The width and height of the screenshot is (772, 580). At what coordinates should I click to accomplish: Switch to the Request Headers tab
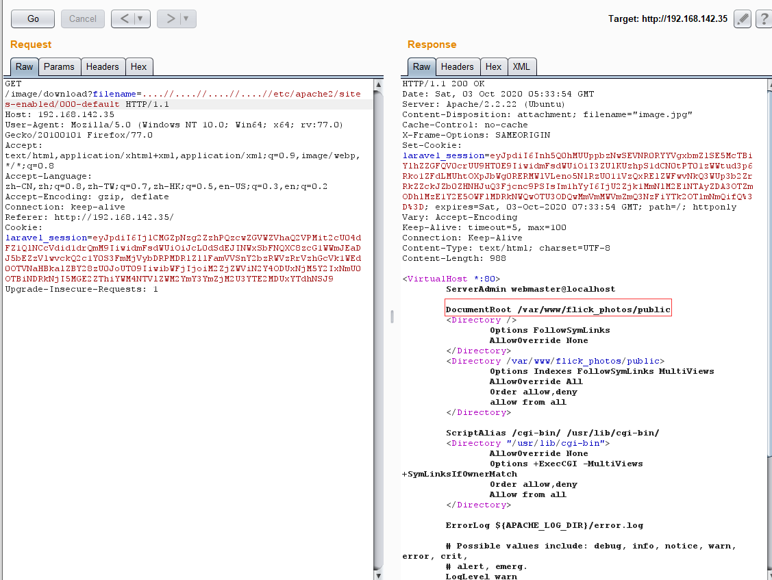103,66
